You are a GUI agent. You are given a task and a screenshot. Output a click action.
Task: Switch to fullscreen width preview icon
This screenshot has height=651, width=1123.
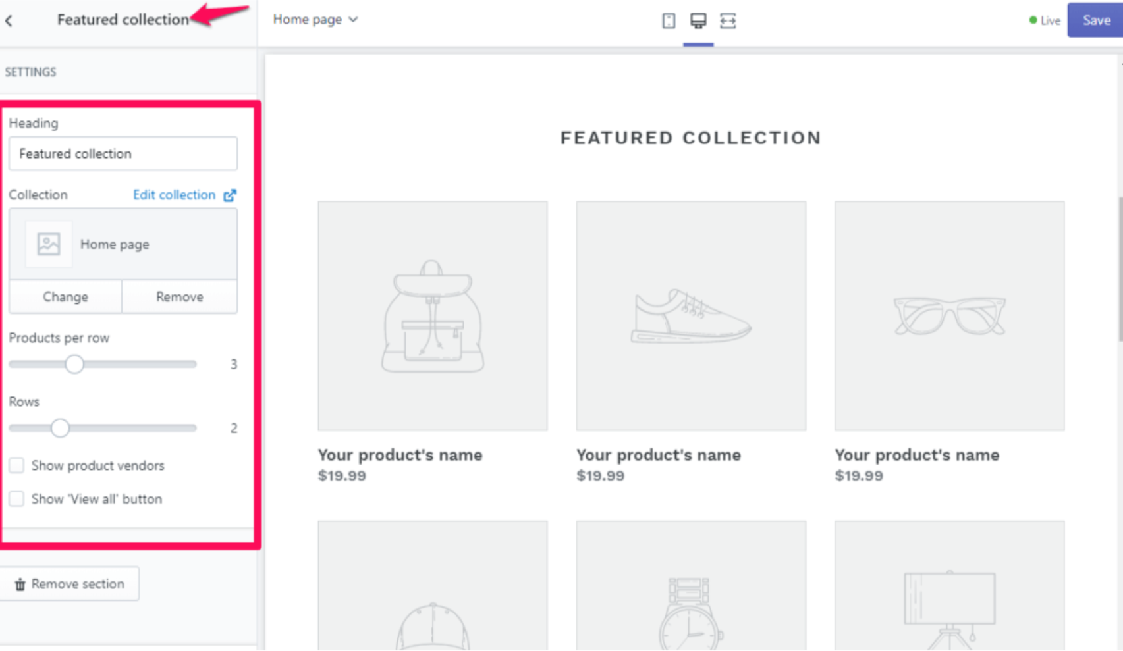pyautogui.click(x=728, y=20)
